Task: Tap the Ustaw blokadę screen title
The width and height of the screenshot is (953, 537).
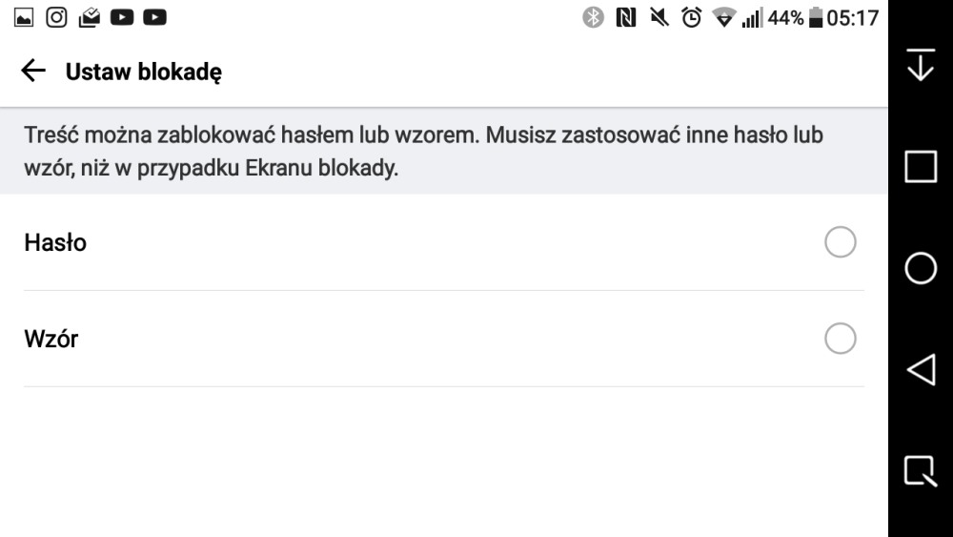Action: click(144, 72)
